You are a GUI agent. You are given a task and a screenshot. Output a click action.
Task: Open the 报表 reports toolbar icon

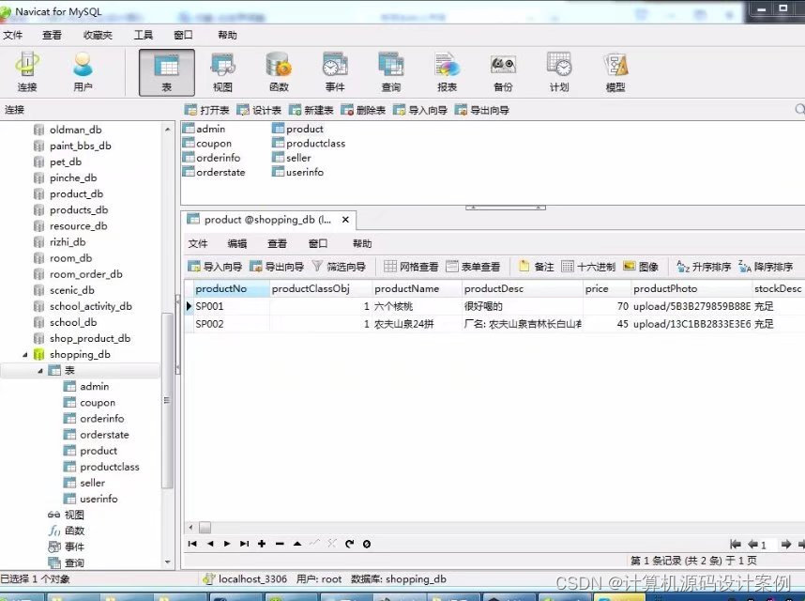click(447, 72)
